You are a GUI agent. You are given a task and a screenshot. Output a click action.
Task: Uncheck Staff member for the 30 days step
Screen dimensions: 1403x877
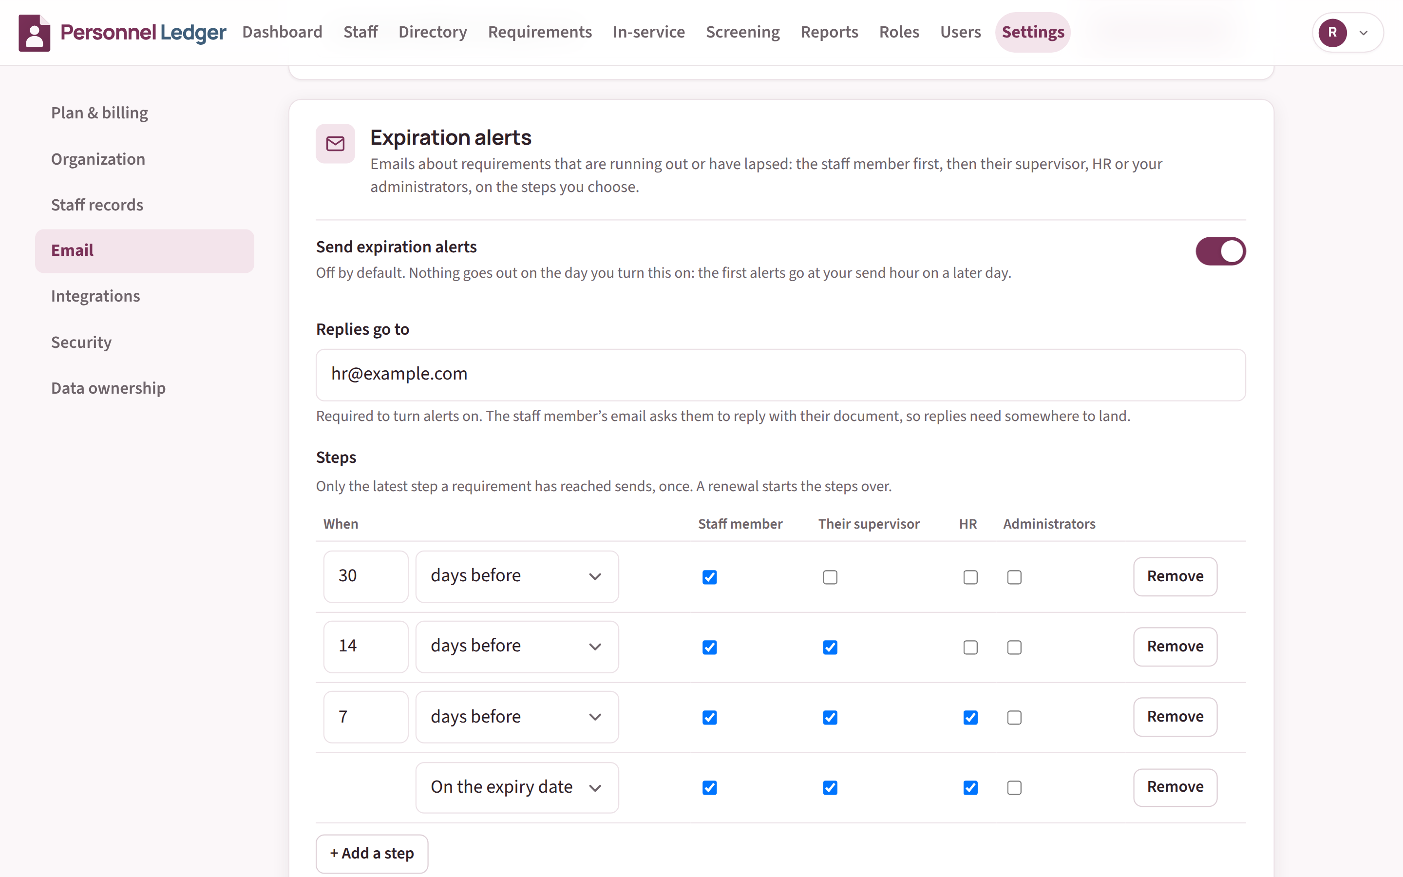coord(710,577)
